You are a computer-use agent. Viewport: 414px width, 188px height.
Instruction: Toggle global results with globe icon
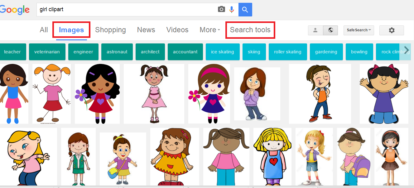tap(330, 30)
